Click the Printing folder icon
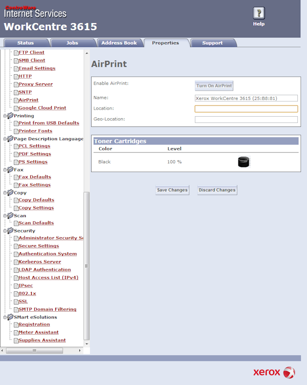This screenshot has width=307, height=385. point(10,116)
